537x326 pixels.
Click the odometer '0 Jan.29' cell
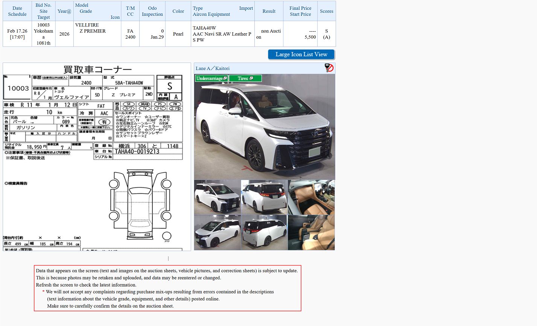[152, 34]
